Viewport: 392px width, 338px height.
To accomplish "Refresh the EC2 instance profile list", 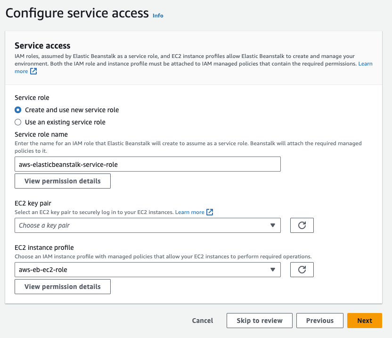I will pos(302,270).
